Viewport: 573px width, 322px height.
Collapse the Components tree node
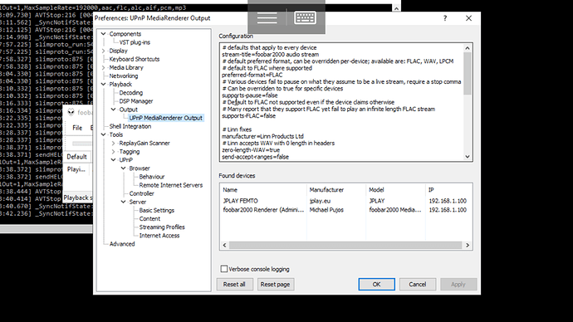pyautogui.click(x=104, y=33)
